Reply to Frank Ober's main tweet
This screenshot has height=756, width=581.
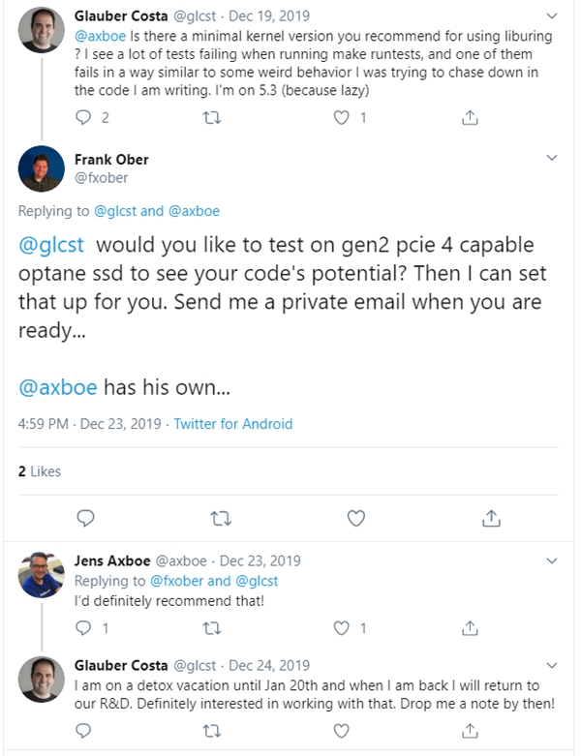pos(85,518)
